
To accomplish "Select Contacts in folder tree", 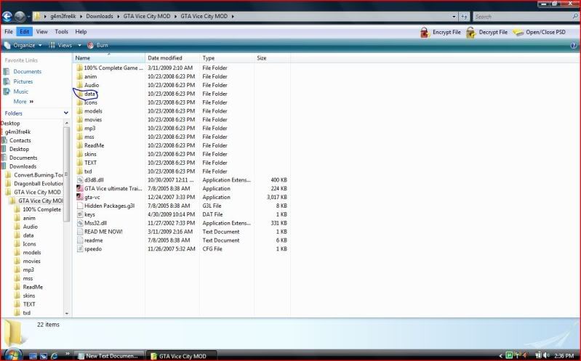I will (17, 140).
